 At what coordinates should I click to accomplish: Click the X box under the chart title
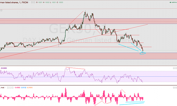[x=1, y=10]
